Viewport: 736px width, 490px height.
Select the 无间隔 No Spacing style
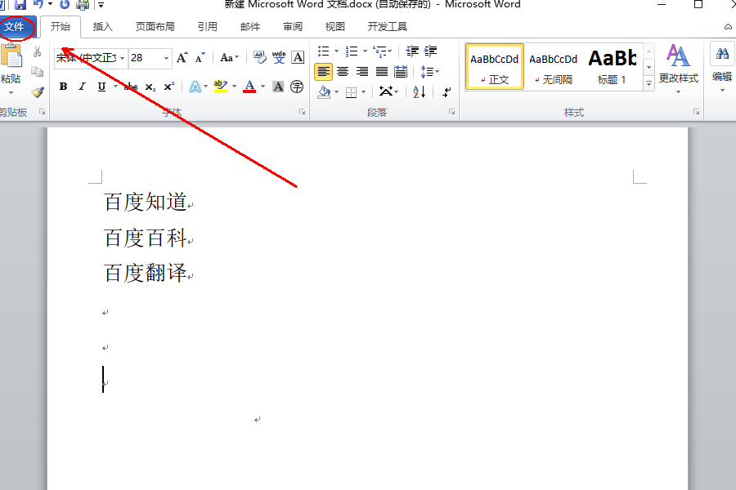pos(554,68)
